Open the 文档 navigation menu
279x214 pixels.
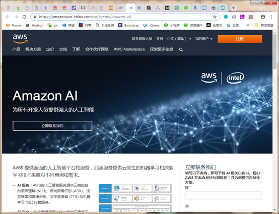point(63,49)
